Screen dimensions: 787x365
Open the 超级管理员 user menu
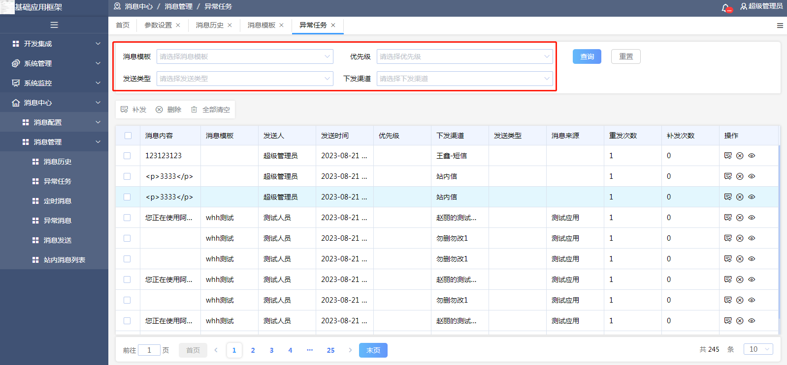(762, 6)
